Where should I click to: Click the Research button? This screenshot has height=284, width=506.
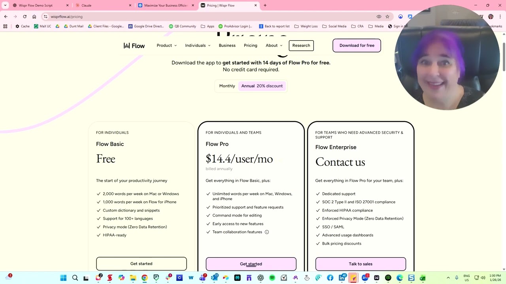pyautogui.click(x=301, y=45)
